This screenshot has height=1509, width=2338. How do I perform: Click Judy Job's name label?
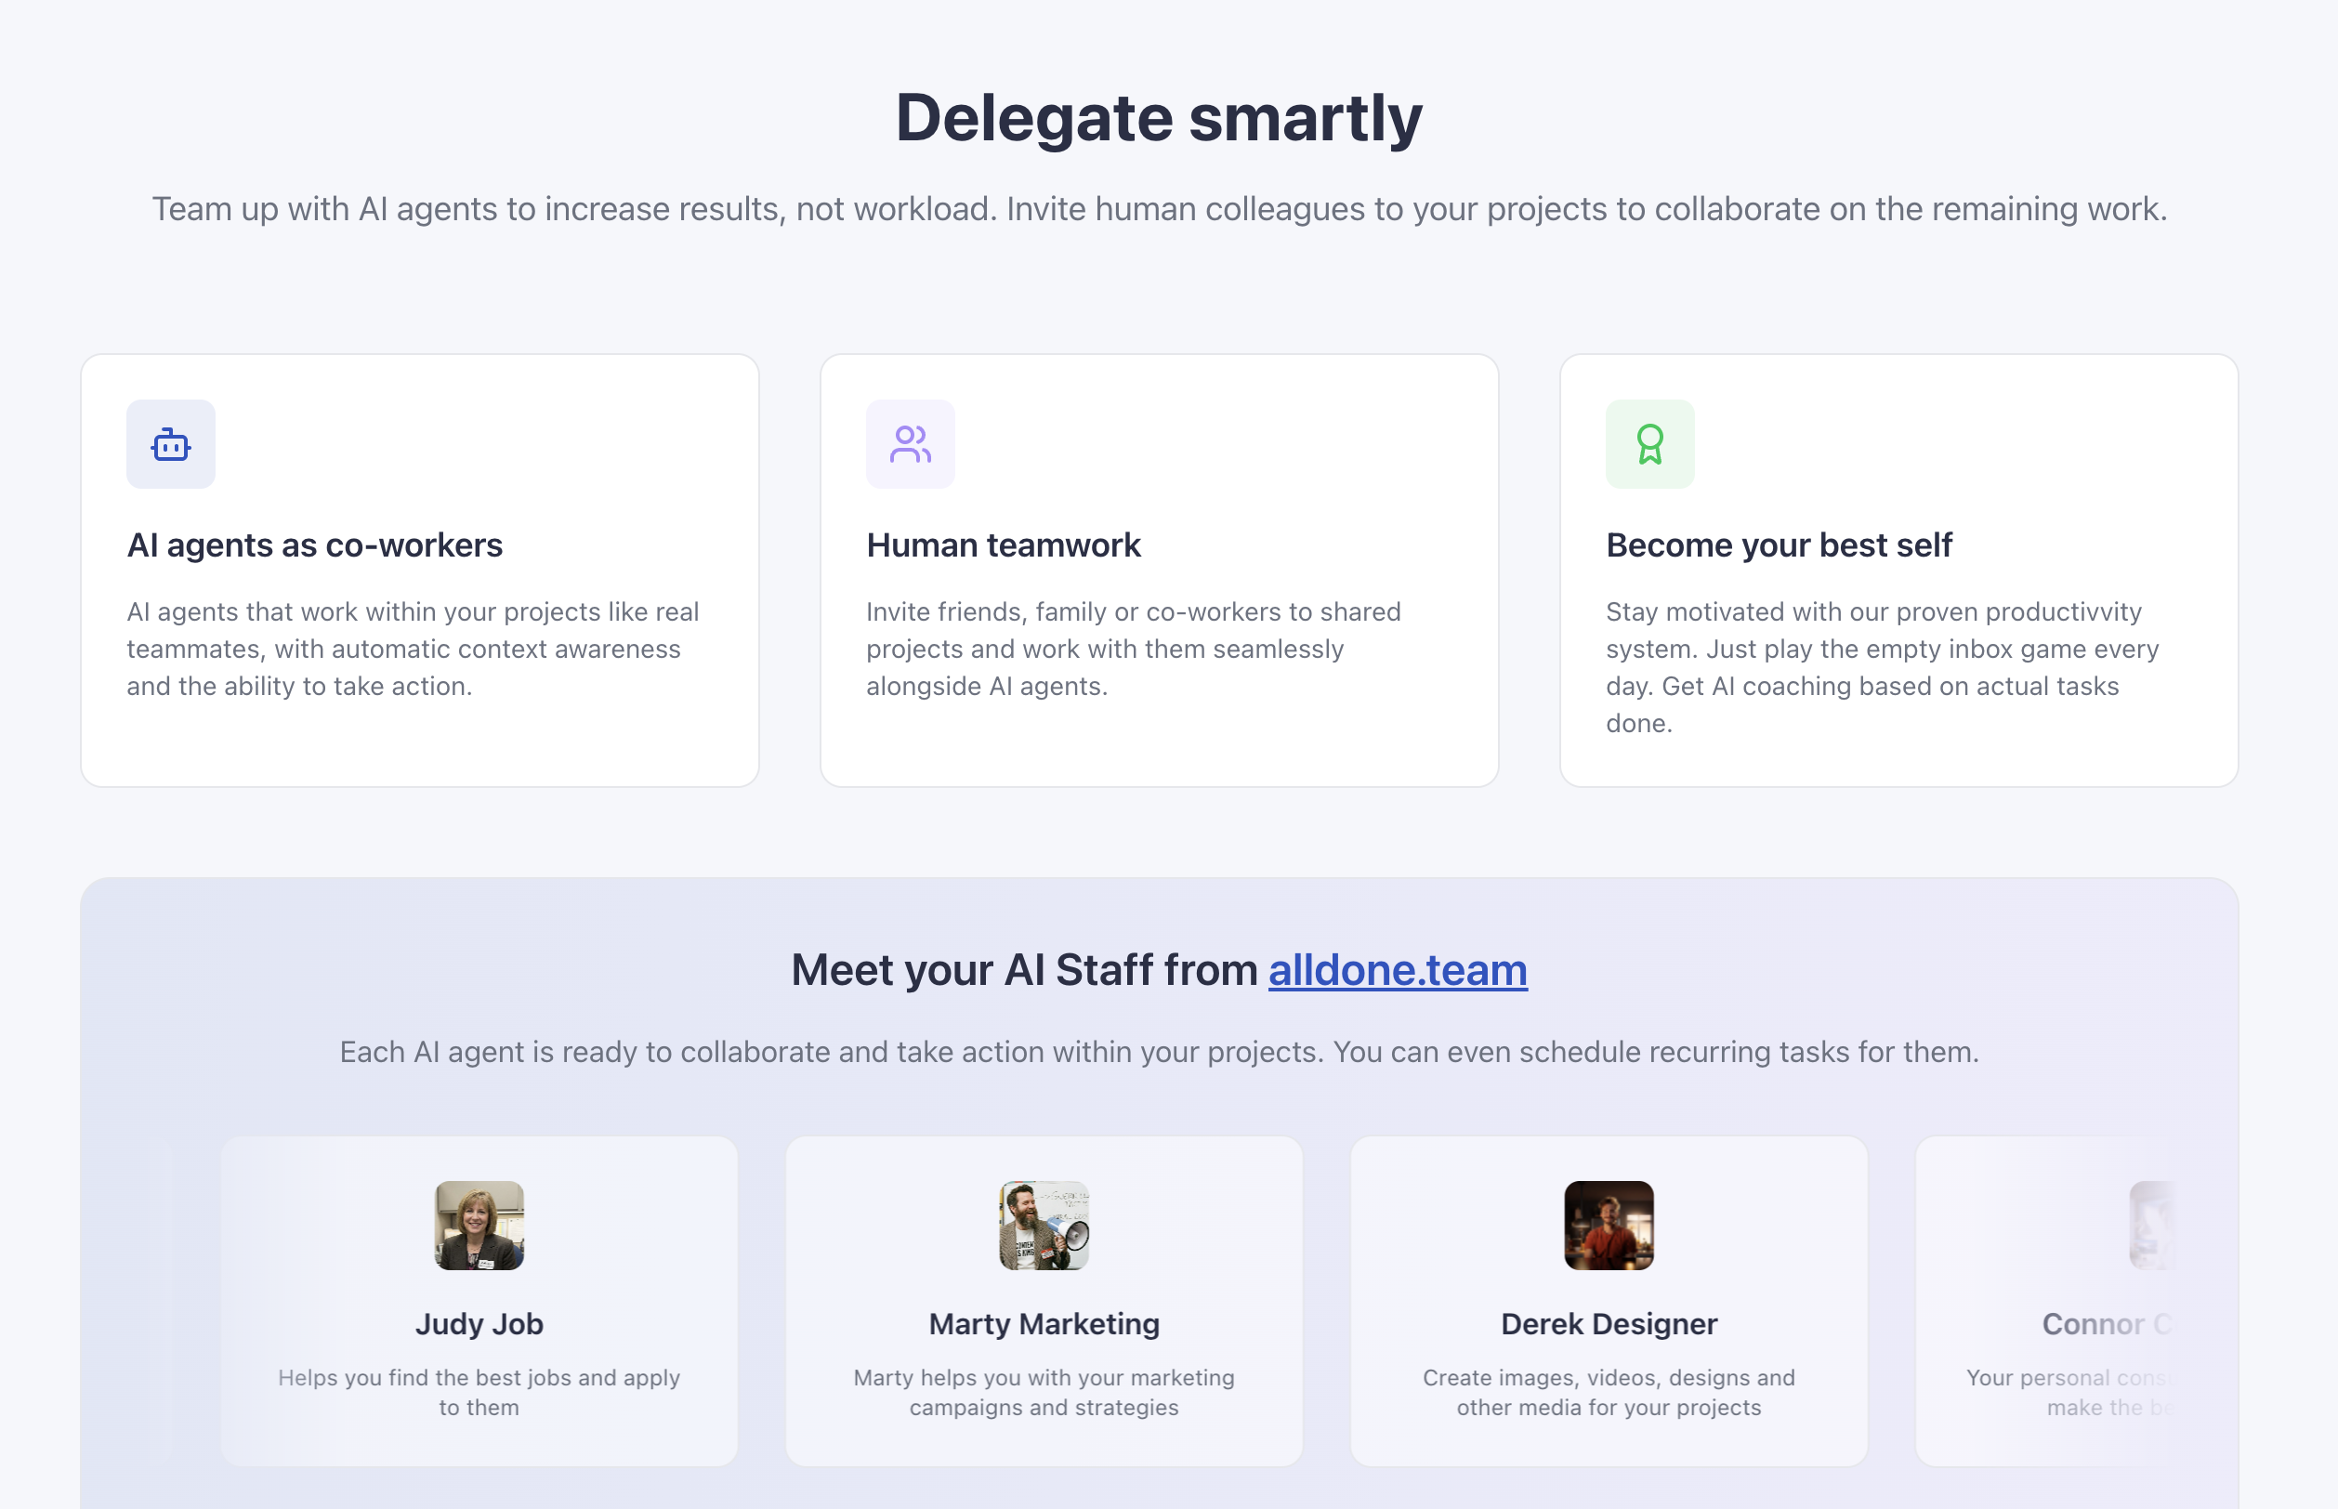(x=479, y=1324)
